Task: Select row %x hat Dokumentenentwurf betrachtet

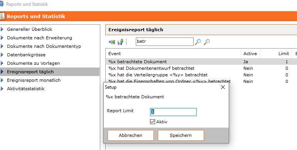Action: point(201,68)
